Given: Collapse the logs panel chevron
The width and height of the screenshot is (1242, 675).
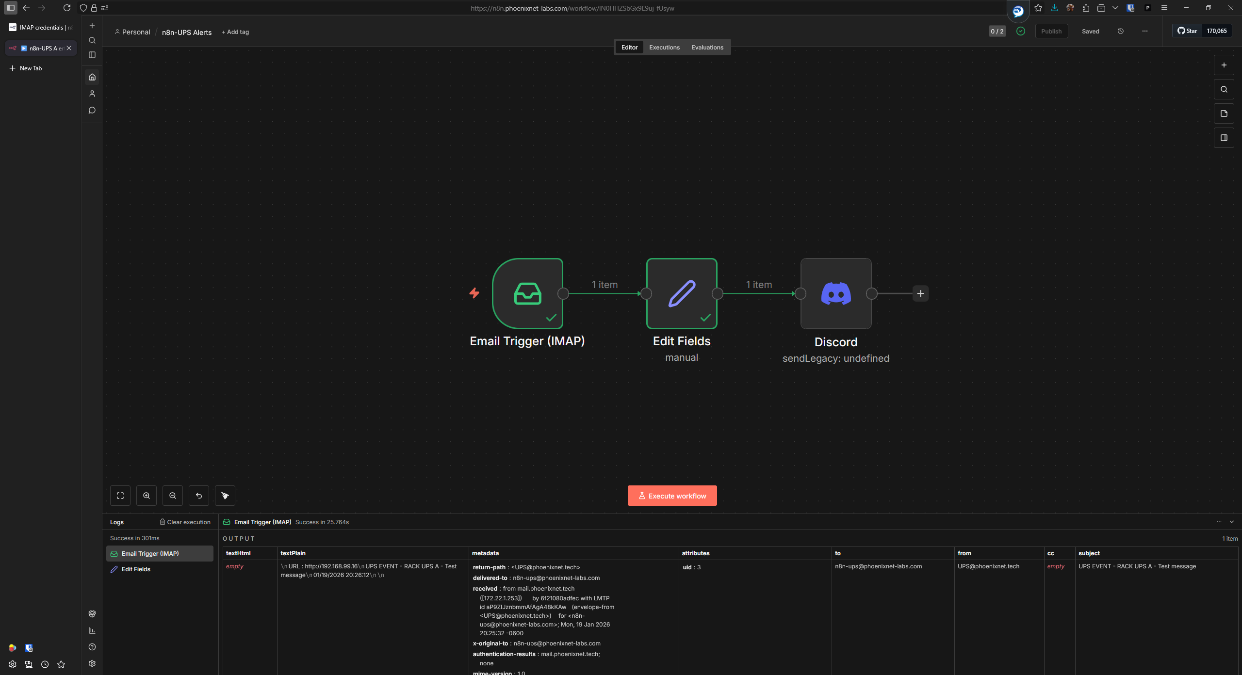Looking at the screenshot, I should point(1232,522).
